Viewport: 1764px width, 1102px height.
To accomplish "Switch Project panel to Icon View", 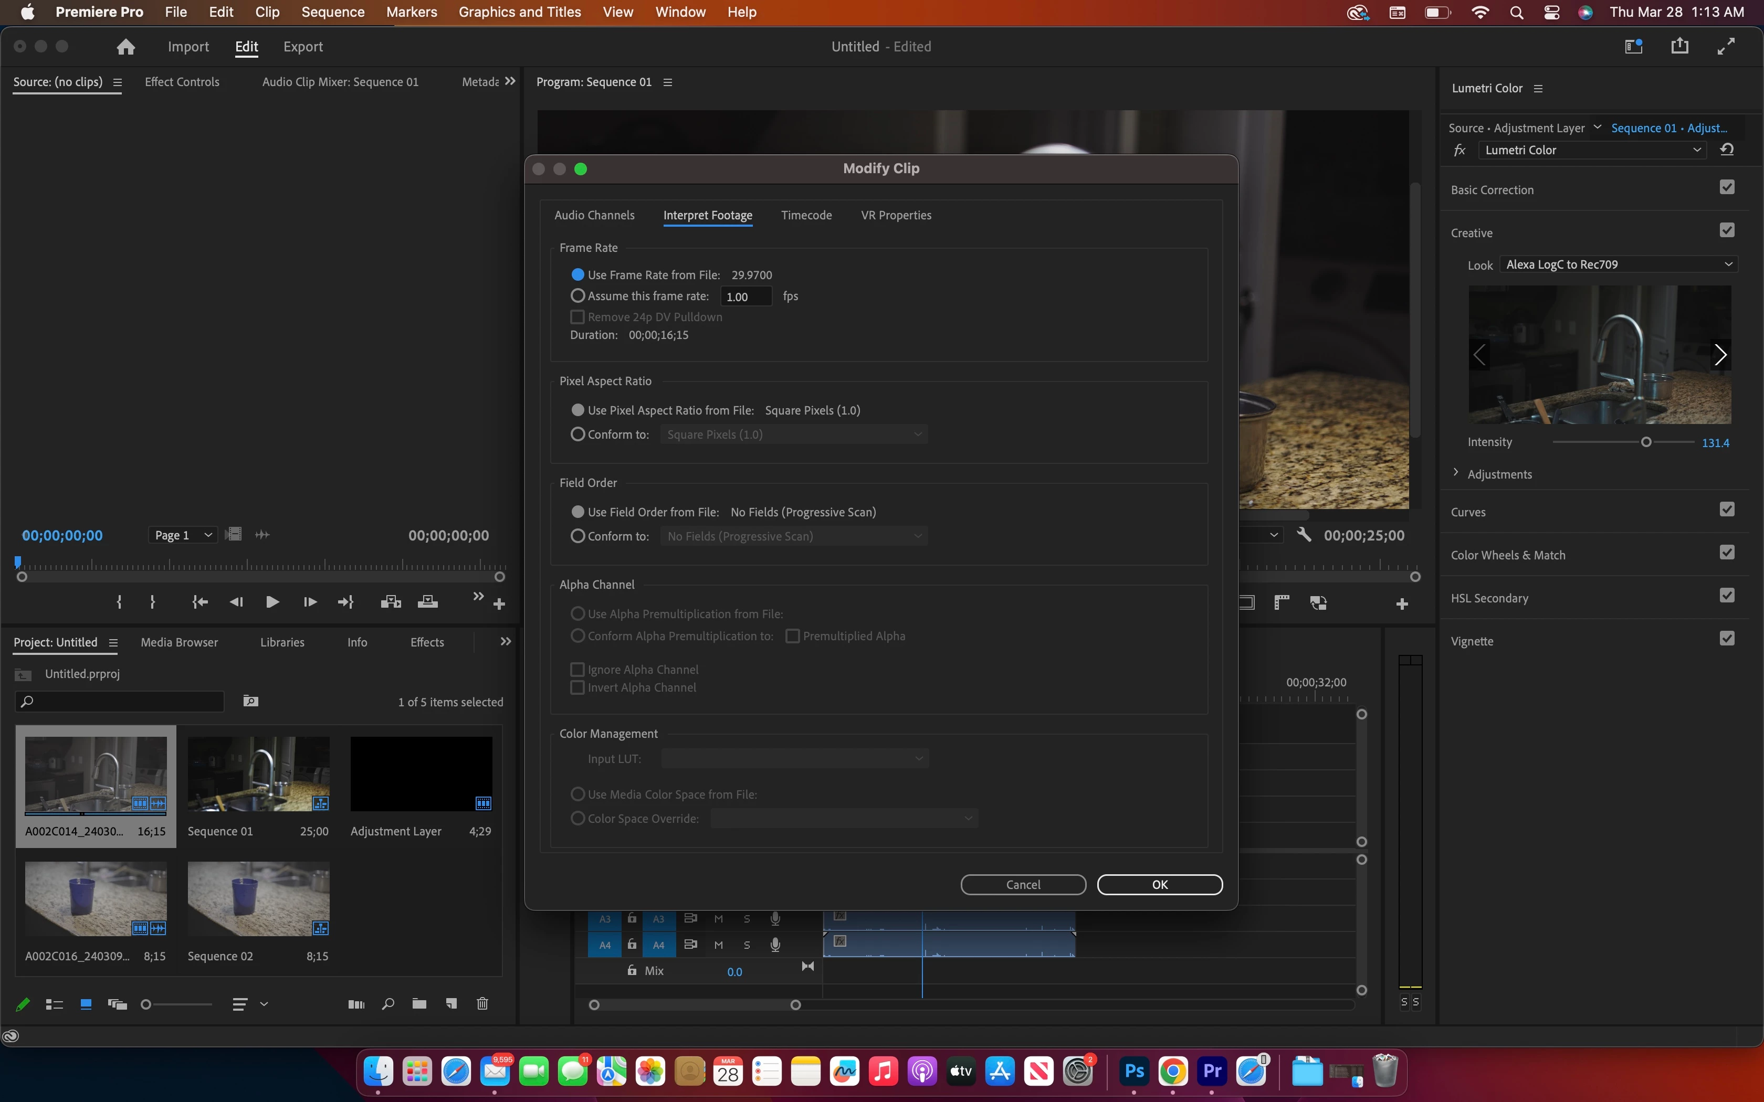I will point(86,1004).
